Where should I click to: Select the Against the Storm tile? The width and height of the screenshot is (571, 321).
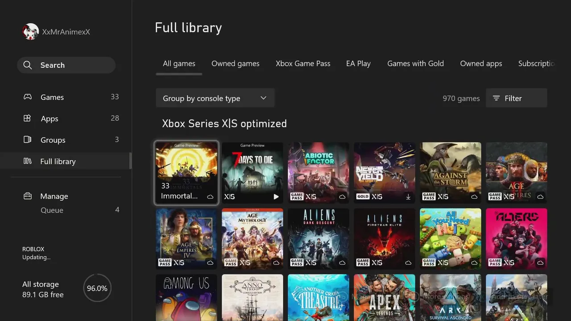click(x=451, y=173)
